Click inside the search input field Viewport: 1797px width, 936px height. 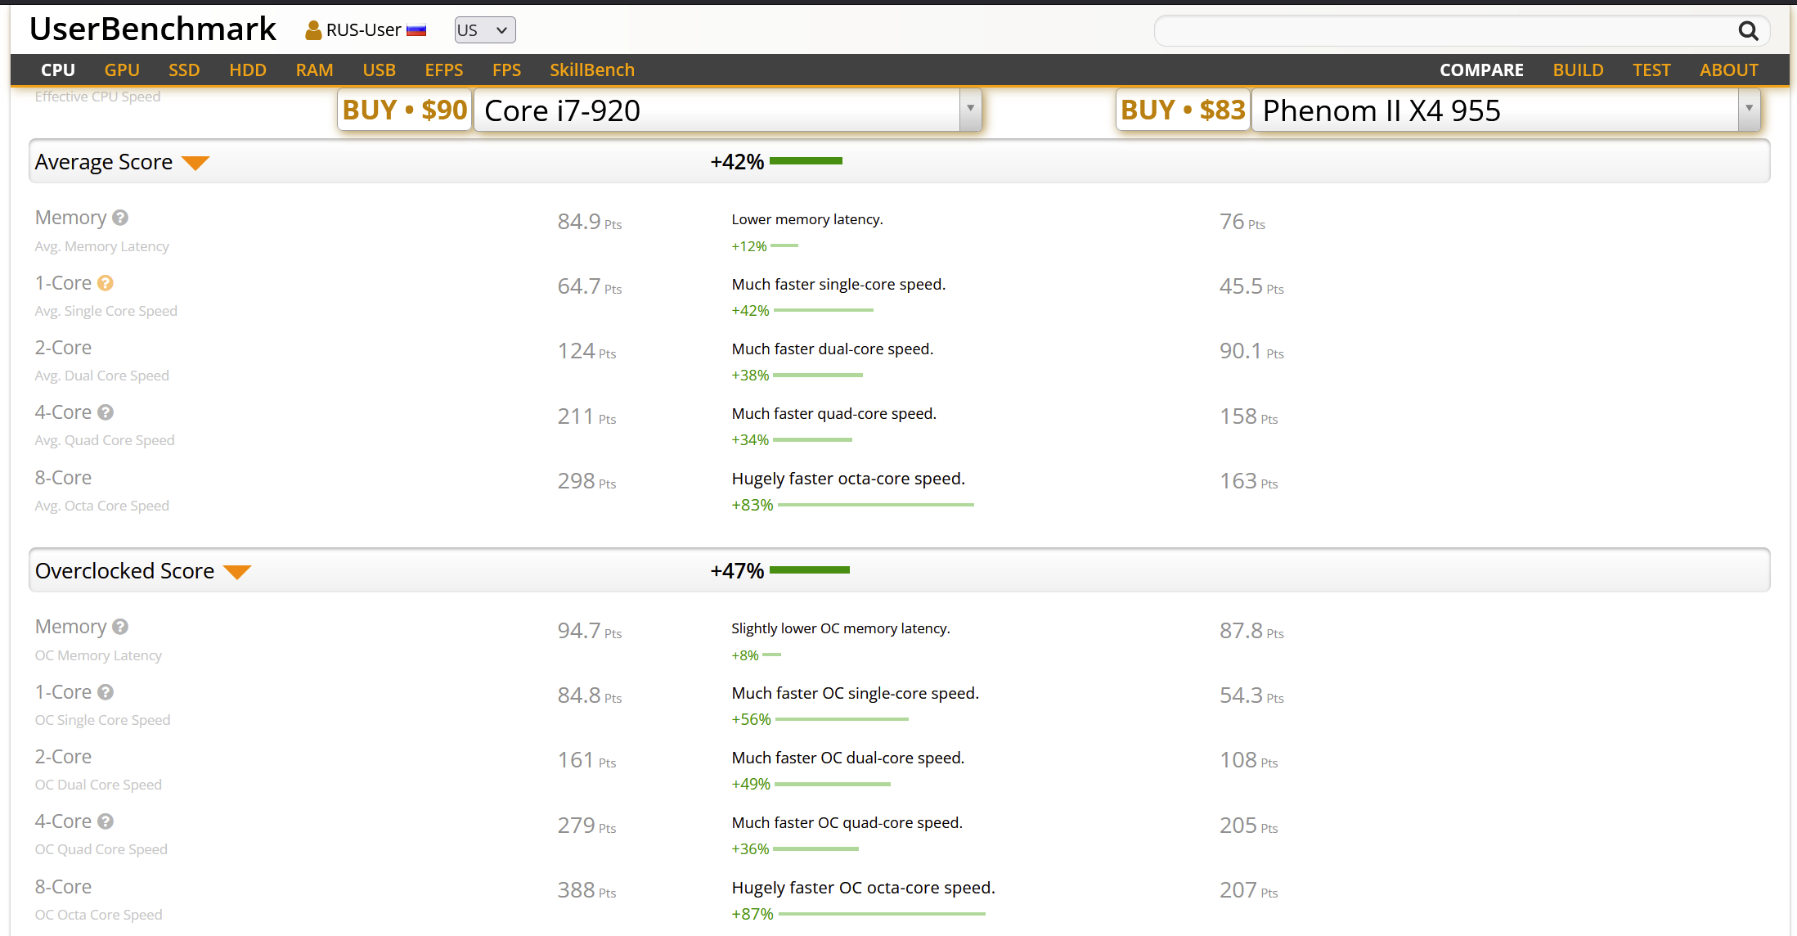click(1444, 31)
